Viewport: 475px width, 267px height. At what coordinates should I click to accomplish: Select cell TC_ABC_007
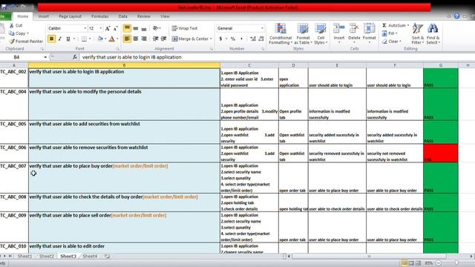(14, 178)
